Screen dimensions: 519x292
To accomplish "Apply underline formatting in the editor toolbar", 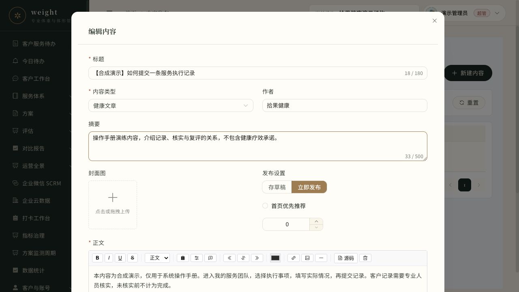I will [120, 258].
